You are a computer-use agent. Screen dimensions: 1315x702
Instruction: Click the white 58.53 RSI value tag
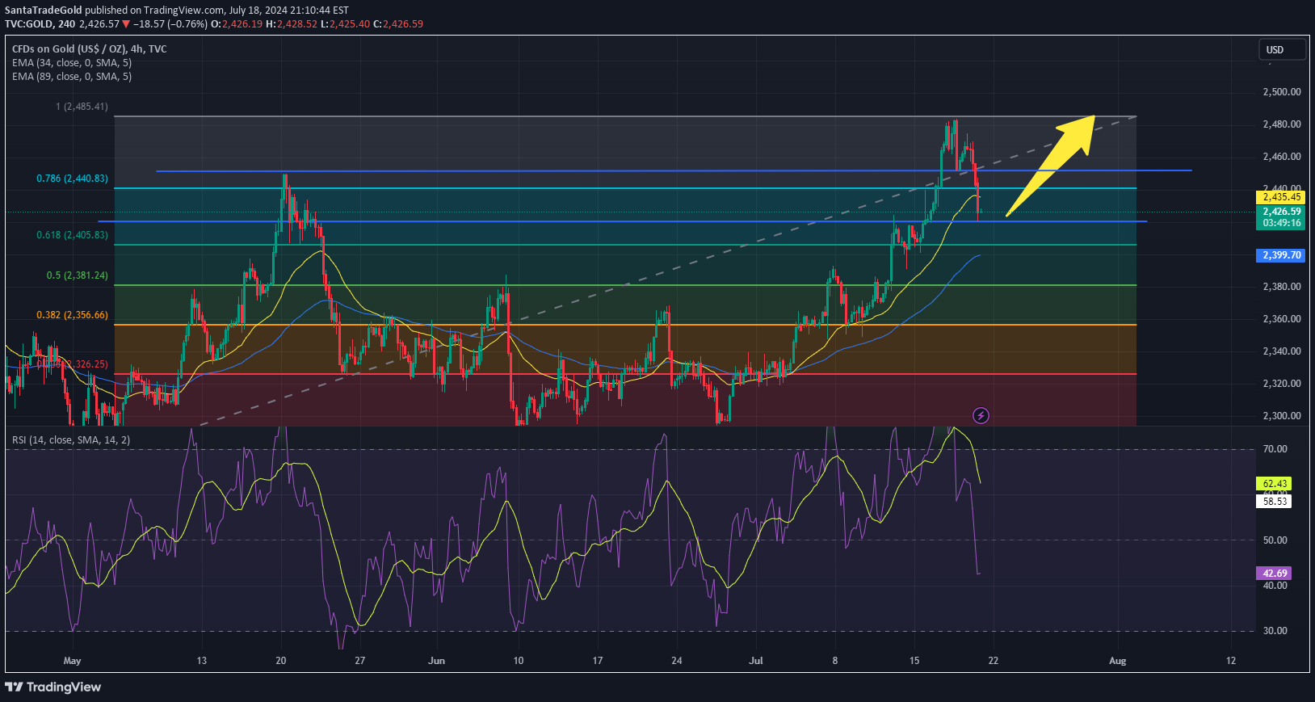(x=1275, y=501)
